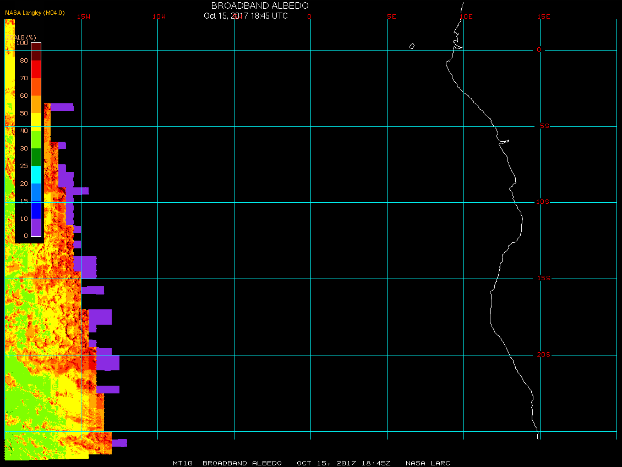Click the 10S latitude label
622x467 pixels.
point(543,202)
